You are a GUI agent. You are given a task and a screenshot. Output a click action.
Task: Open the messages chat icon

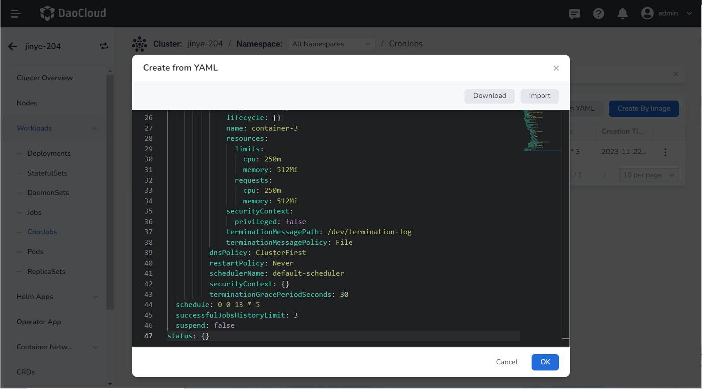(574, 14)
